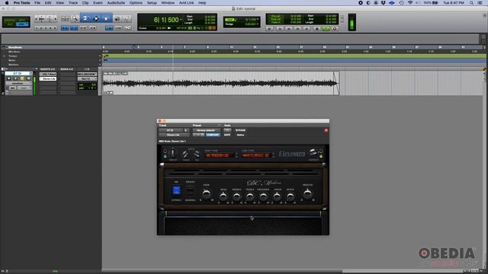Click the Eleven Lite insert slot on the track
Image resolution: width=488 pixels, height=274 pixels.
click(x=48, y=79)
